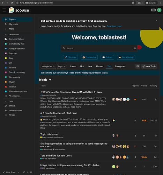Screen dimensions: 163x175
Task: Open Tips and tricks for new users
Action: click(x=56, y=156)
